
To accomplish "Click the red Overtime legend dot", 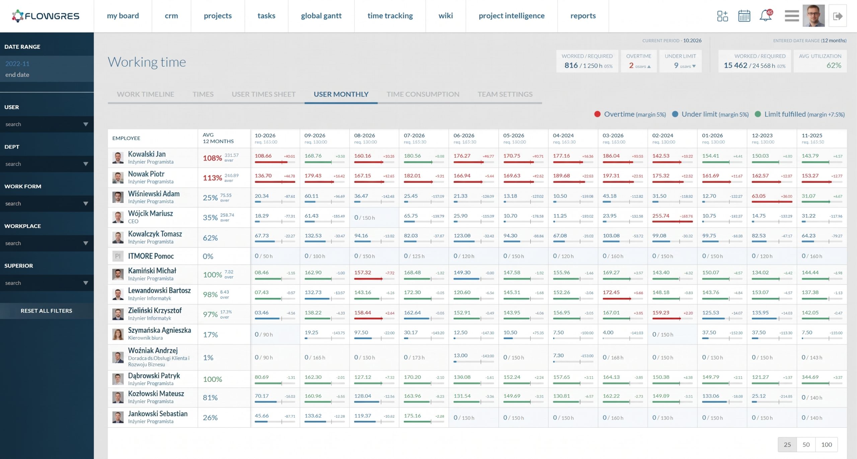I will (x=597, y=114).
